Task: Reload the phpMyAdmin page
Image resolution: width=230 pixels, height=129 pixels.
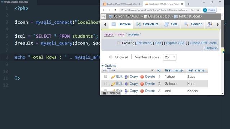Action: click(115, 10)
